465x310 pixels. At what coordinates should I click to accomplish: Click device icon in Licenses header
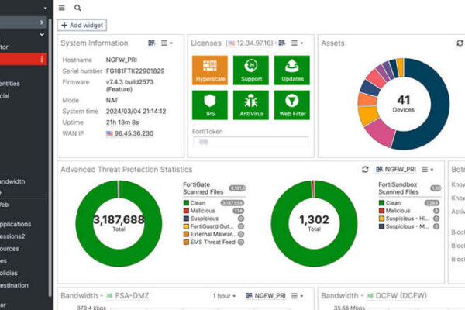click(x=282, y=43)
